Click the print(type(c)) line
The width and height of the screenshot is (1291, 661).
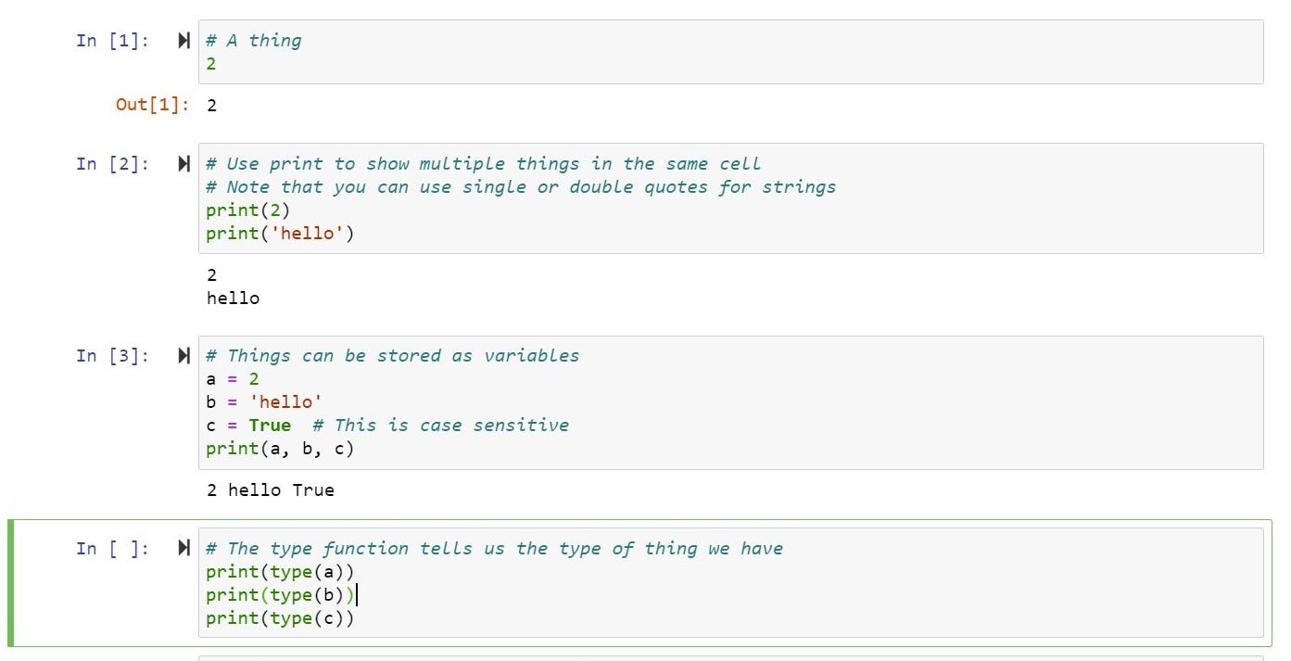(x=280, y=618)
